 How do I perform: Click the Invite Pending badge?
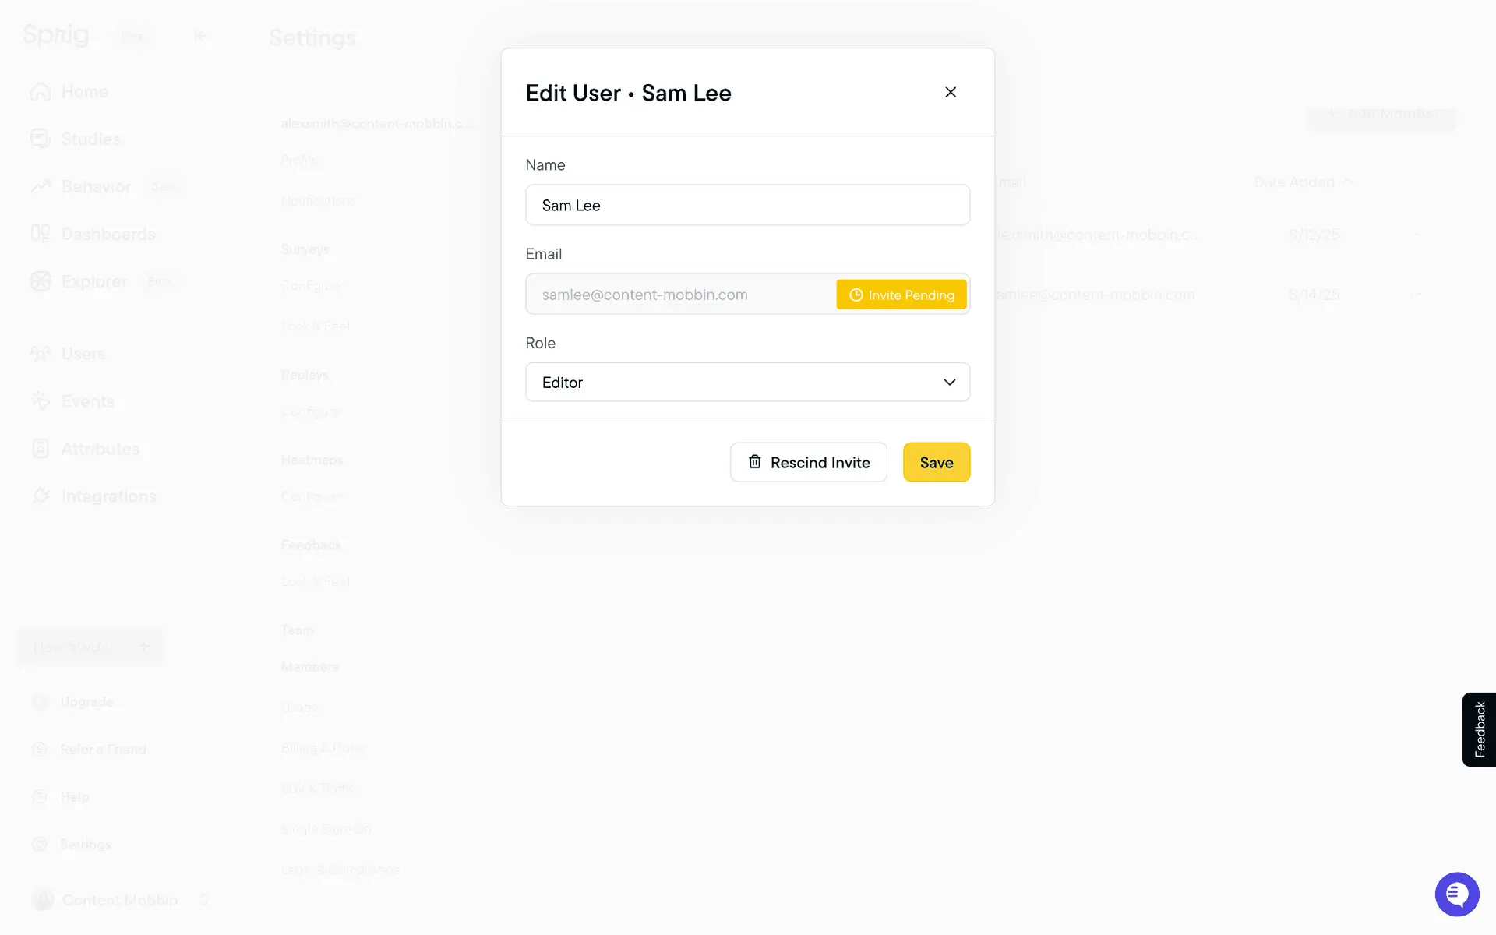pos(901,295)
